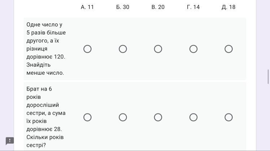This screenshot has height=151, width=270.
Task: Select В. 20 for the number difference question
Action: (x=158, y=49)
